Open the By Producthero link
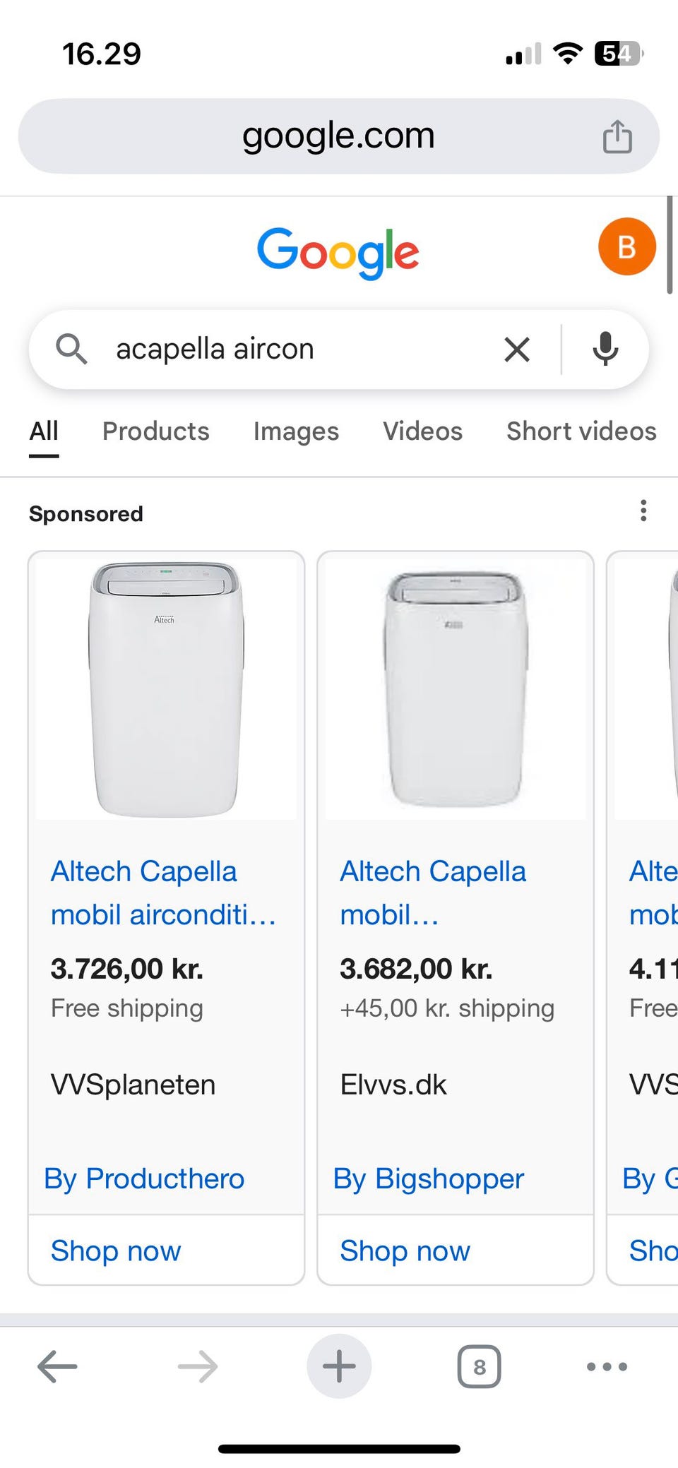The height and width of the screenshot is (1468, 678). (x=144, y=1178)
